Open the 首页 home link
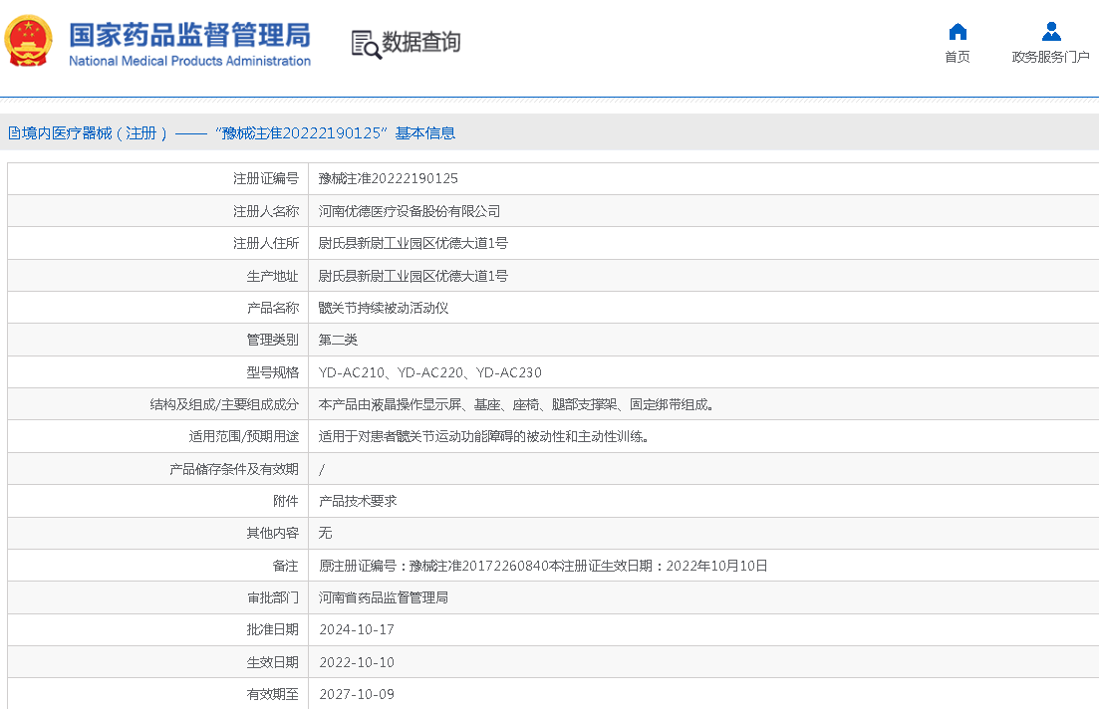Screen dimensions: 1099x709 click(958, 57)
